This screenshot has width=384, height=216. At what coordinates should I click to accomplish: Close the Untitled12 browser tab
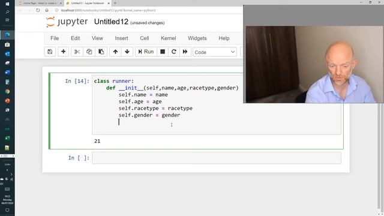109,3
